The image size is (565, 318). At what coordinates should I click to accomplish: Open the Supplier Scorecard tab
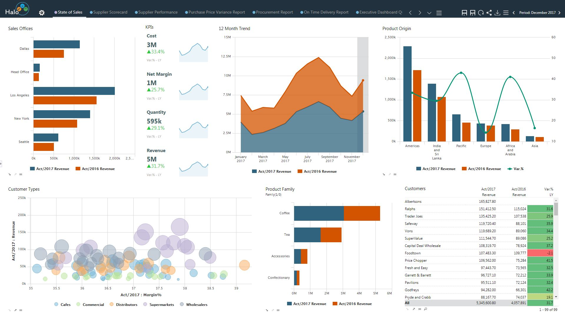[109, 12]
